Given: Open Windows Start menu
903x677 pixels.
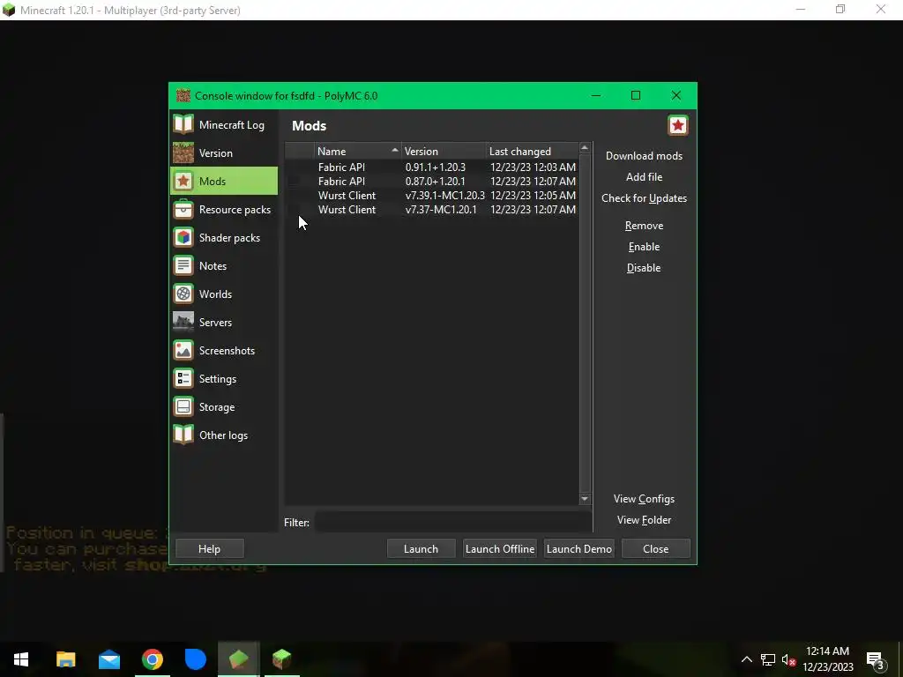Looking at the screenshot, I should point(21,659).
